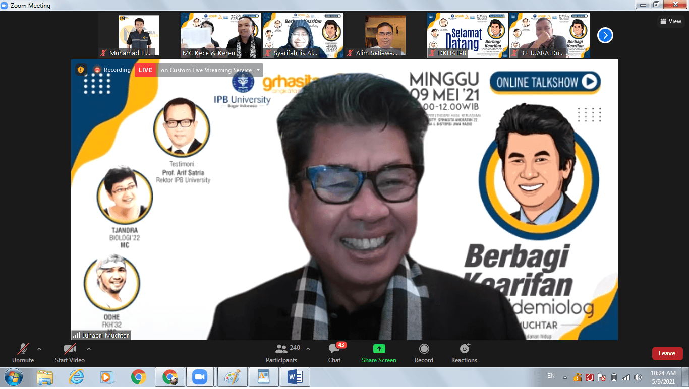Open video options via the Start Video chevron
The height and width of the screenshot is (389, 689).
tap(89, 348)
